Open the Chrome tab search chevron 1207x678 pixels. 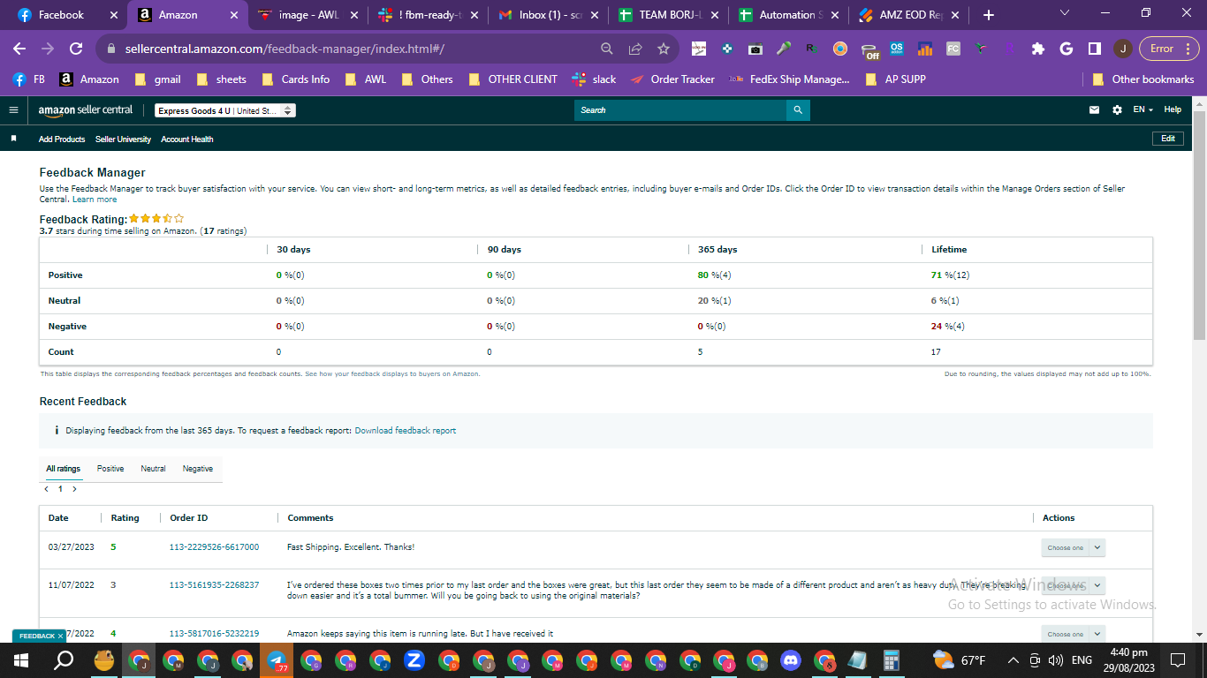[1064, 14]
